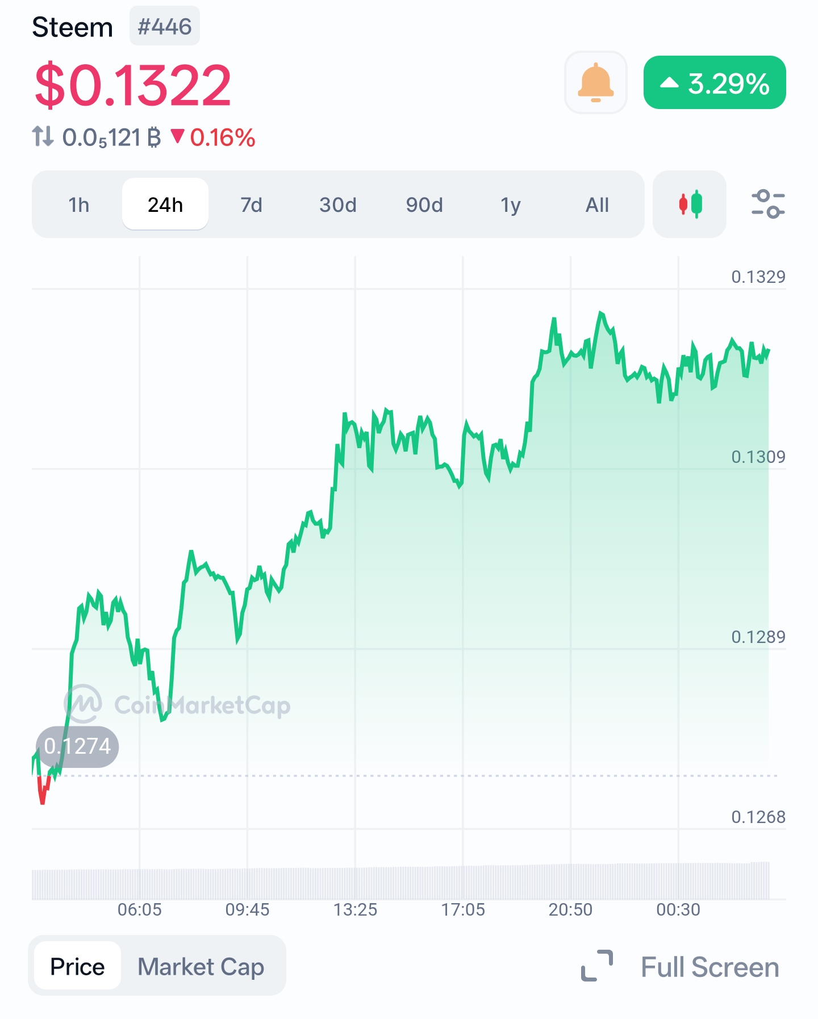Screen dimensions: 818x1019
Task: Select the 30d time range
Action: tap(338, 204)
